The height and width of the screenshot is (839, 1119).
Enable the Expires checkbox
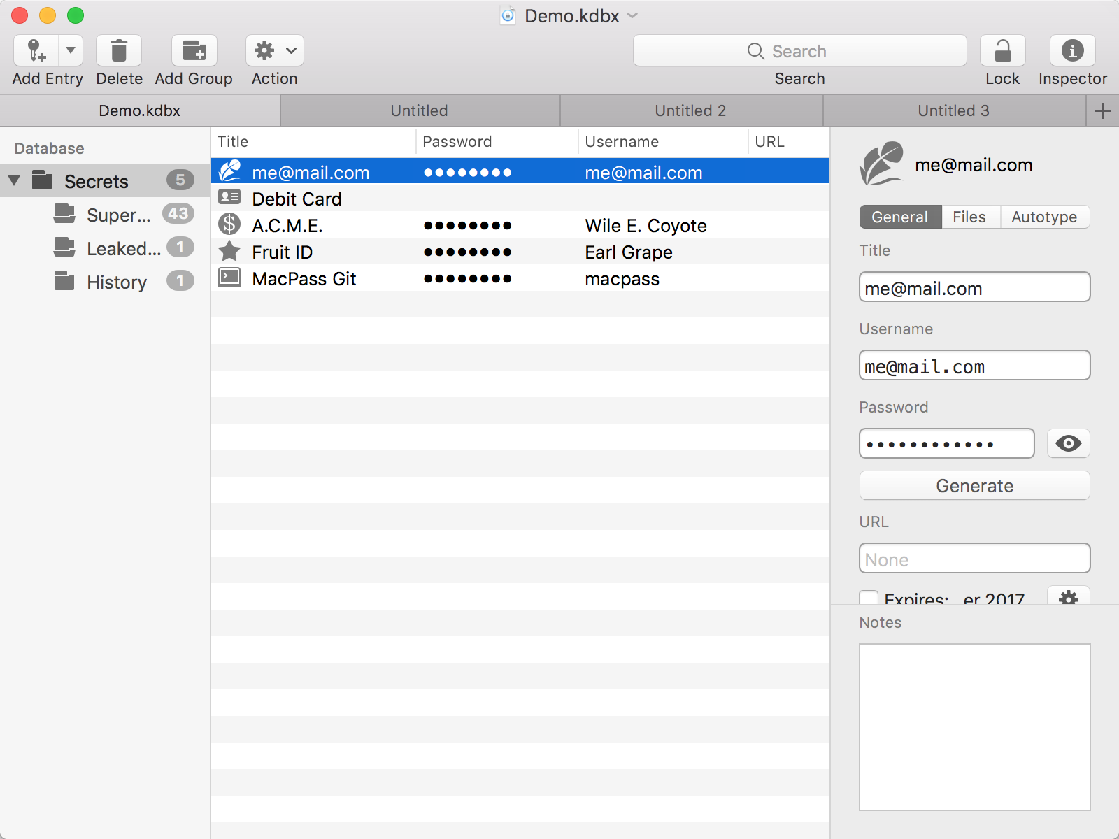click(869, 598)
